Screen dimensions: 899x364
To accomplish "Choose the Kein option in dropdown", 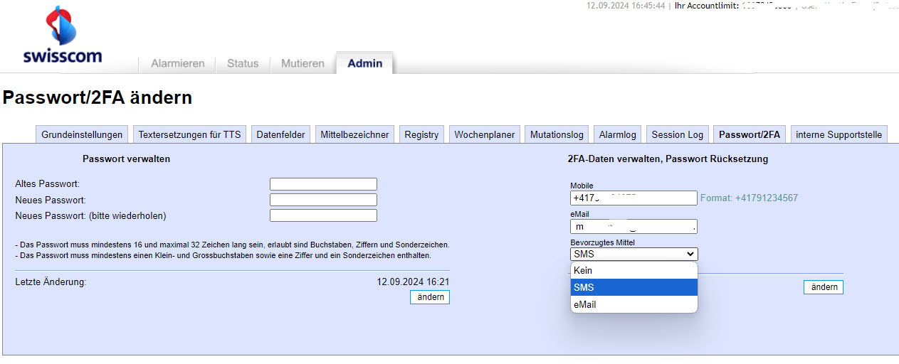I will (x=634, y=271).
